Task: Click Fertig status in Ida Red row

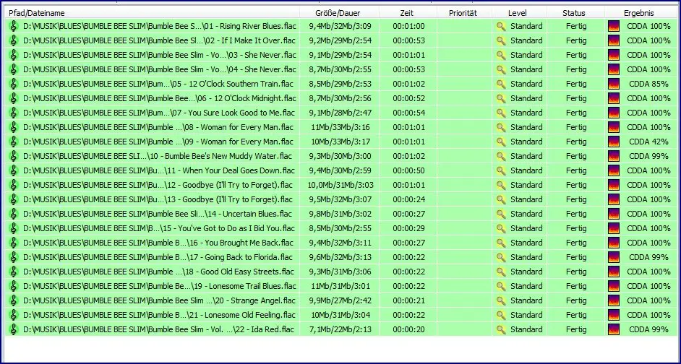Action: tap(576, 329)
